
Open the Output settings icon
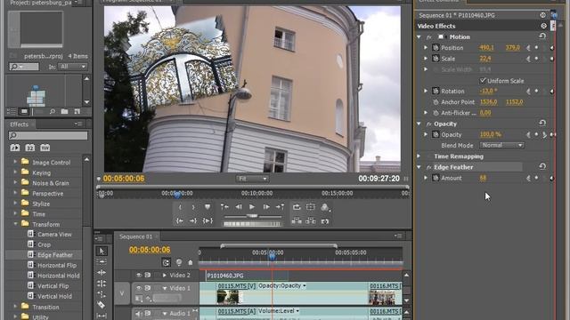(x=325, y=207)
